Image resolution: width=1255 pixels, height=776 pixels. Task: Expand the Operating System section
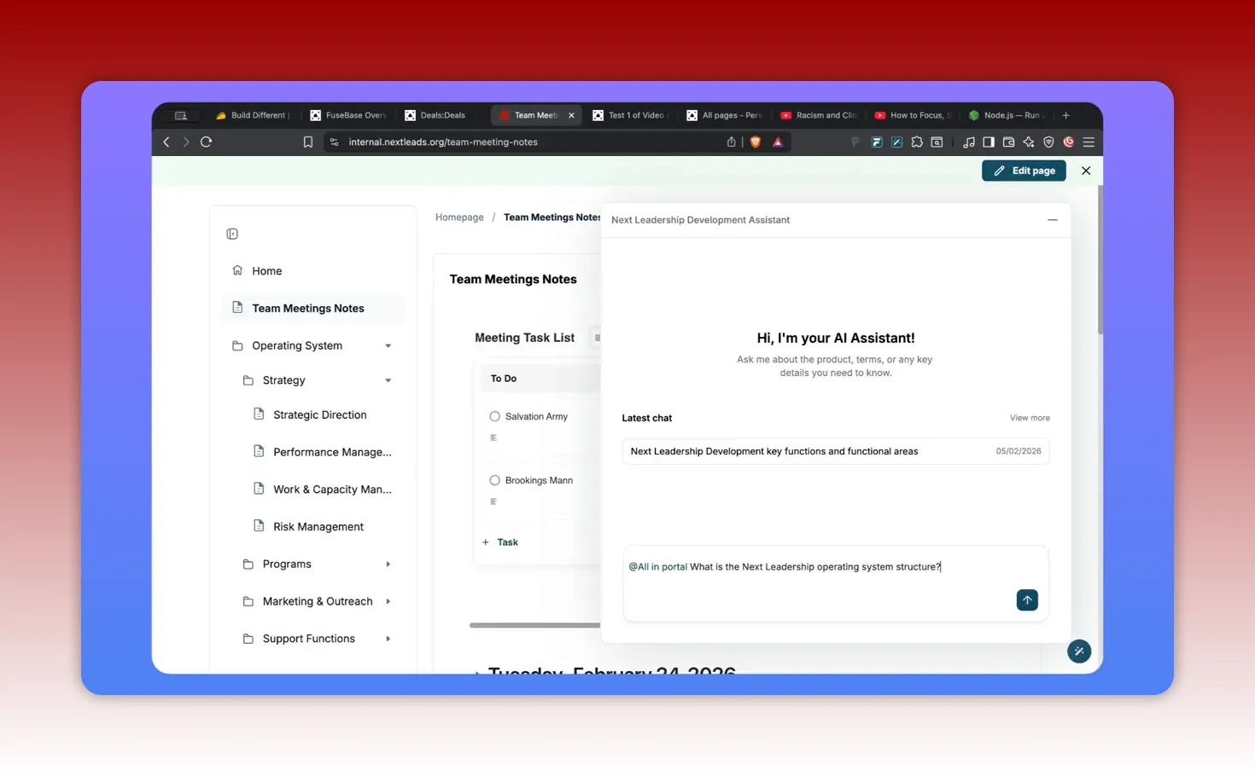(x=388, y=345)
